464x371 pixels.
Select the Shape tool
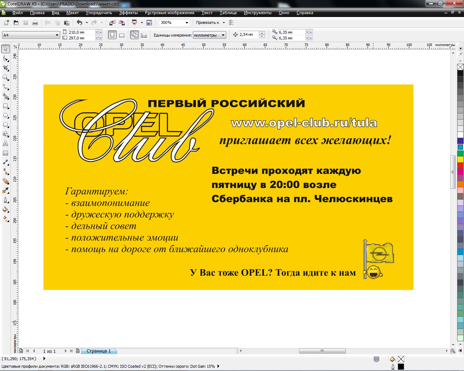point(5,58)
